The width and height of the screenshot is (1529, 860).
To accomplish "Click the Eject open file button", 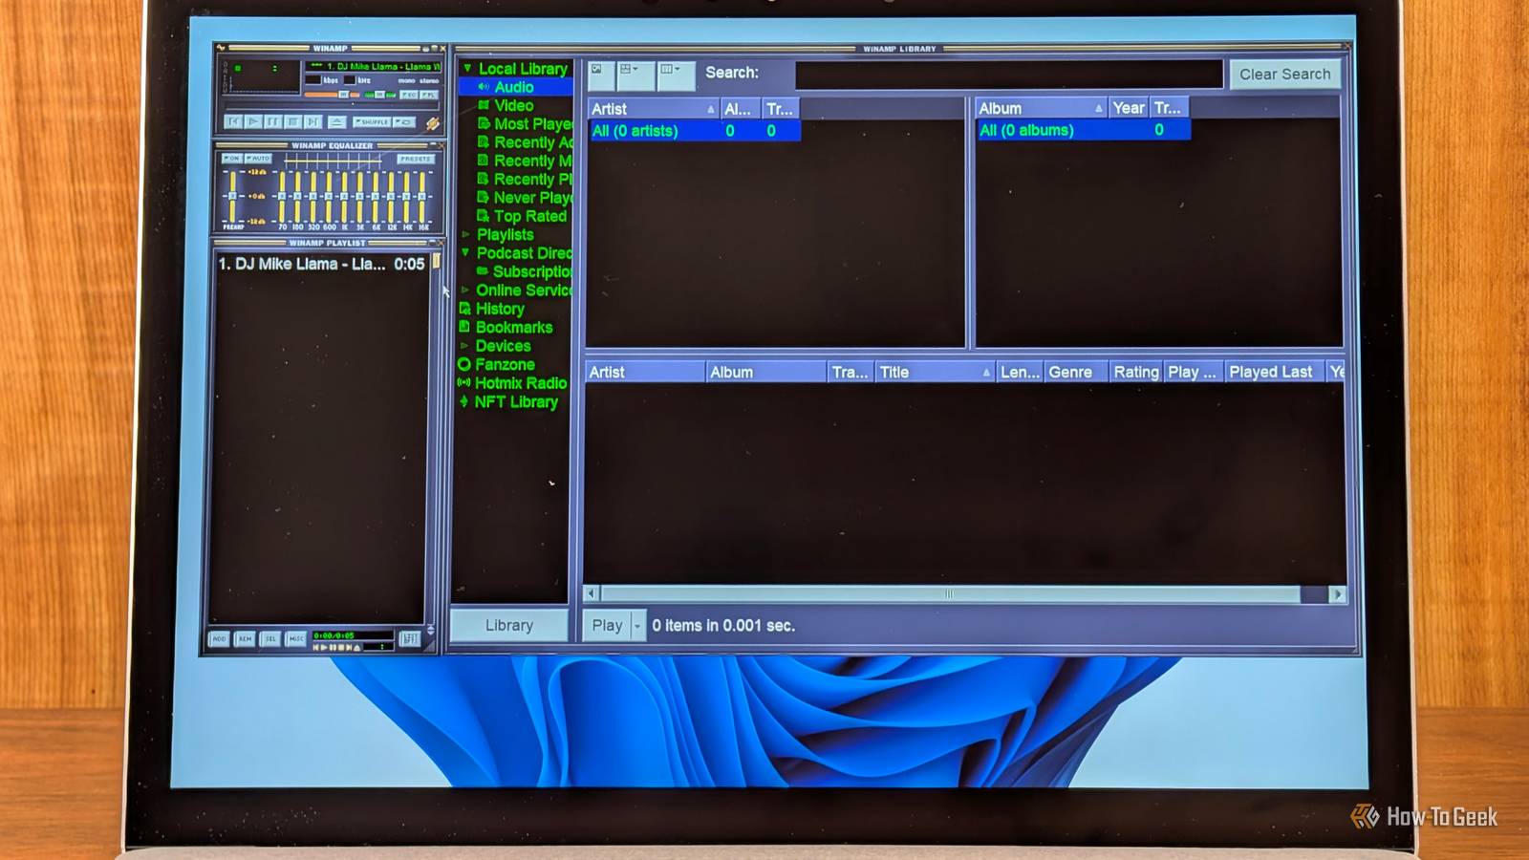I will tap(337, 121).
